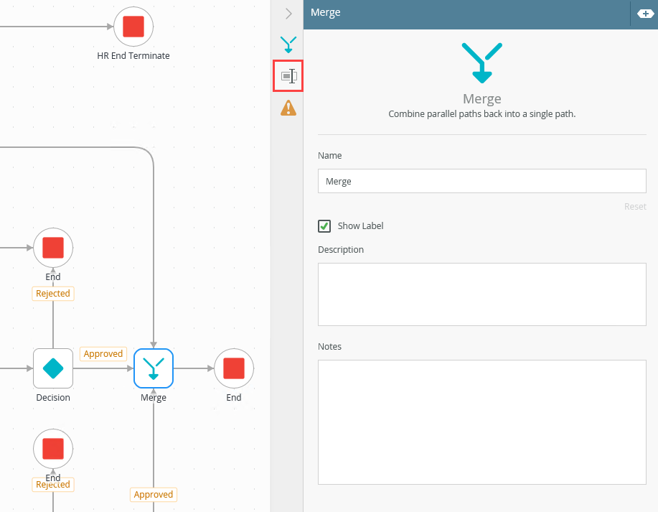Select the End node above Rejected label

[53, 248]
